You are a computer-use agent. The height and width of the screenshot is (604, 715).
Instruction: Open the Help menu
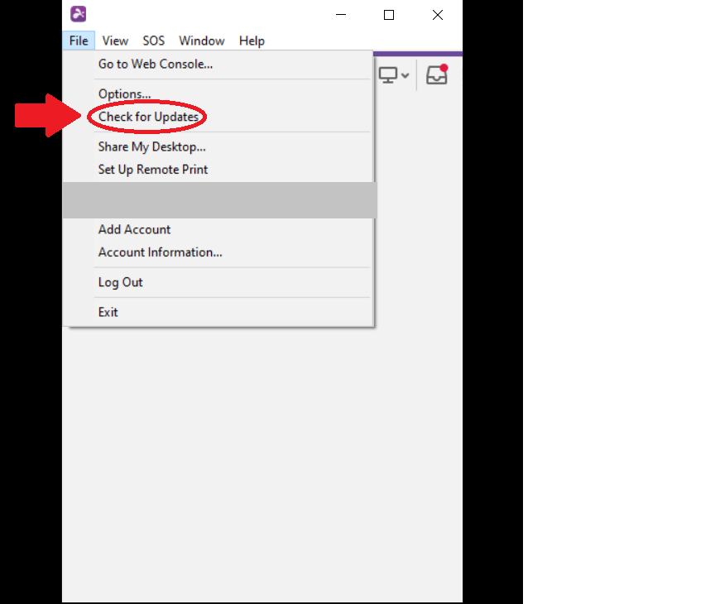pos(252,41)
